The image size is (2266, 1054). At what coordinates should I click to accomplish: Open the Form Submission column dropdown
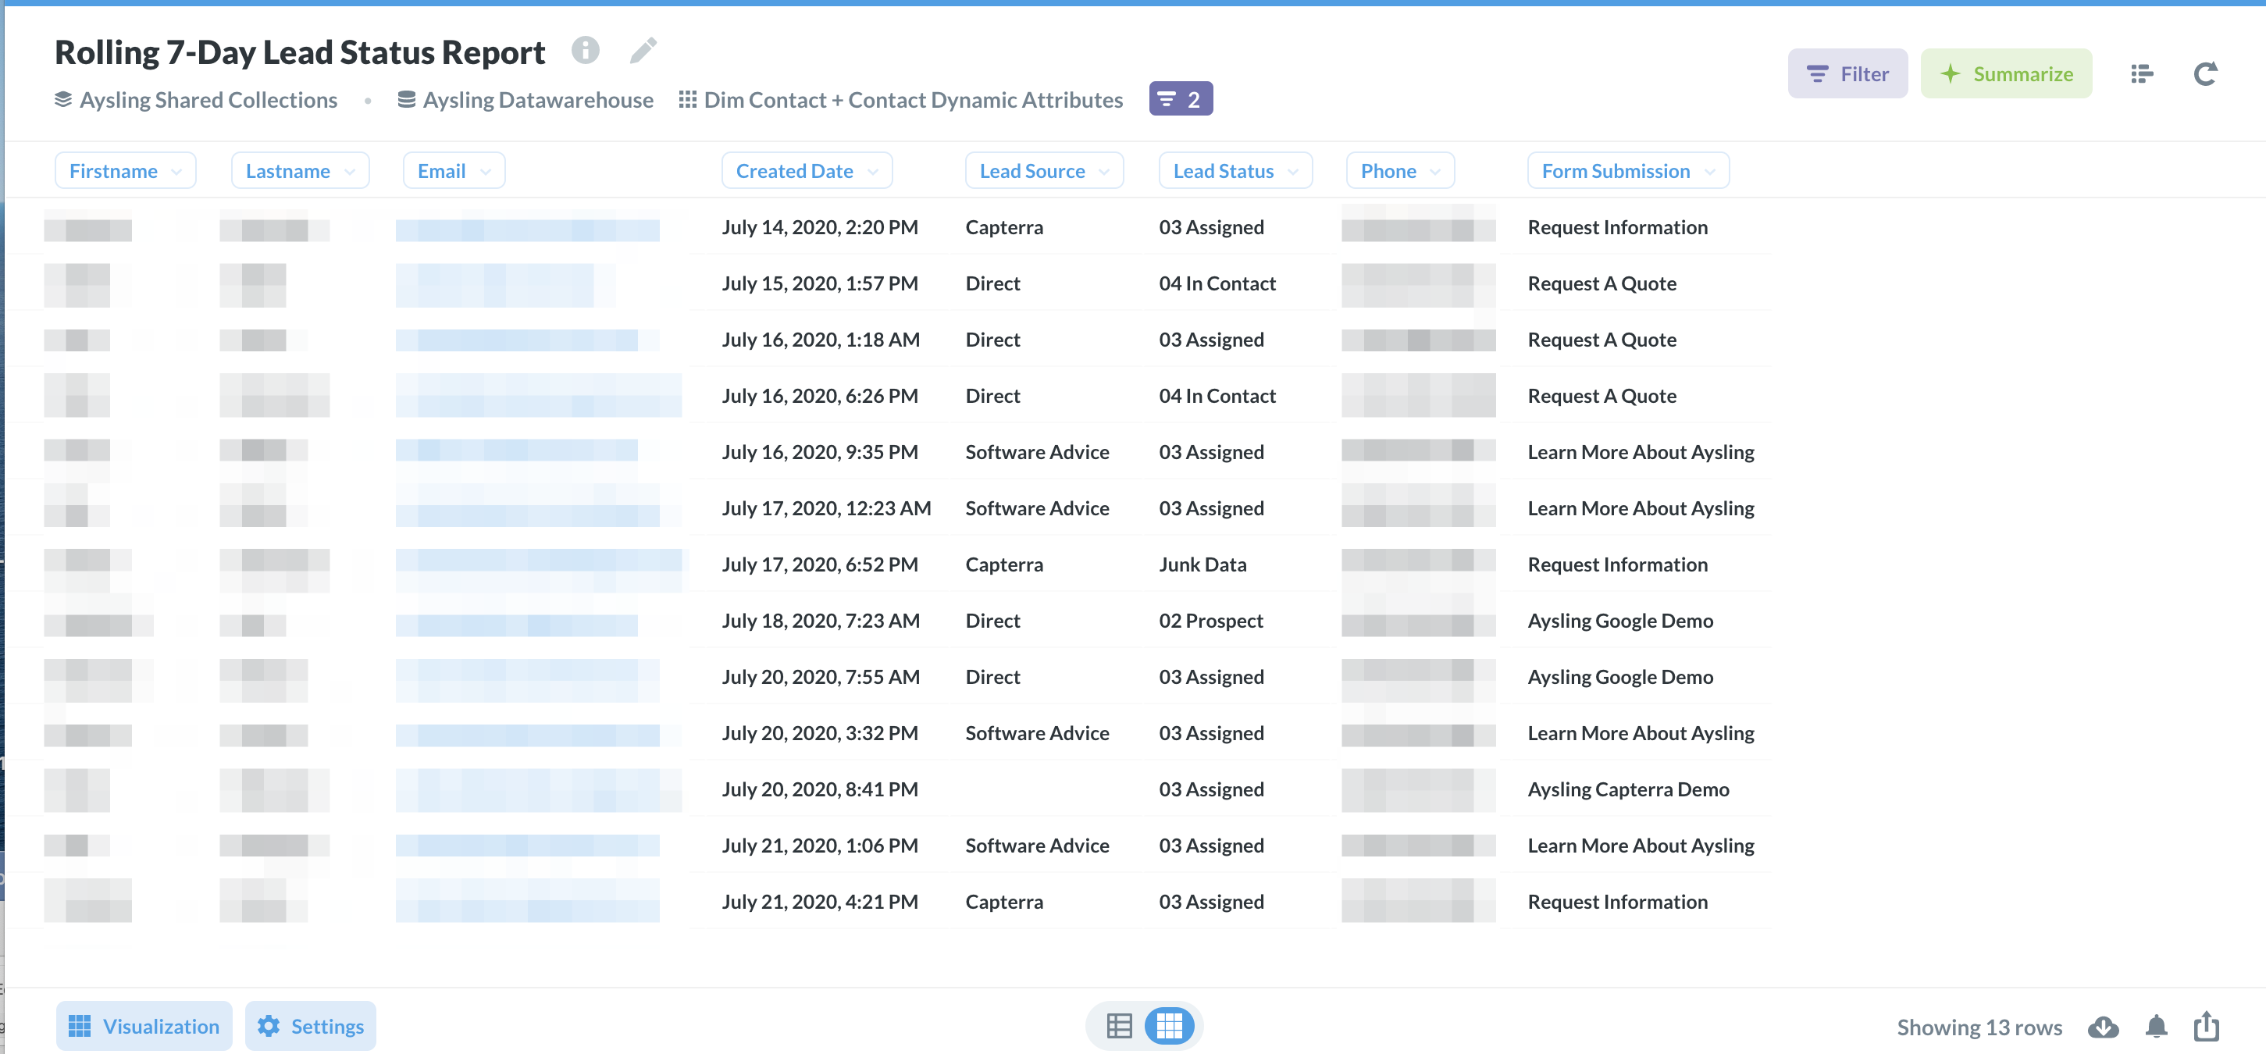point(1627,171)
